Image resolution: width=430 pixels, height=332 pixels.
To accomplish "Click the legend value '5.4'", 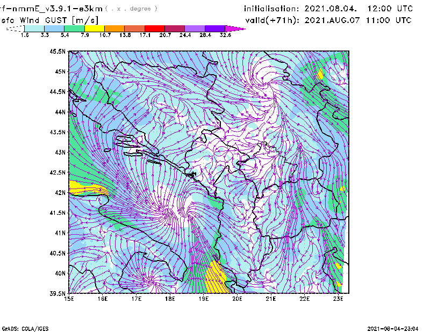I will 64,35.
